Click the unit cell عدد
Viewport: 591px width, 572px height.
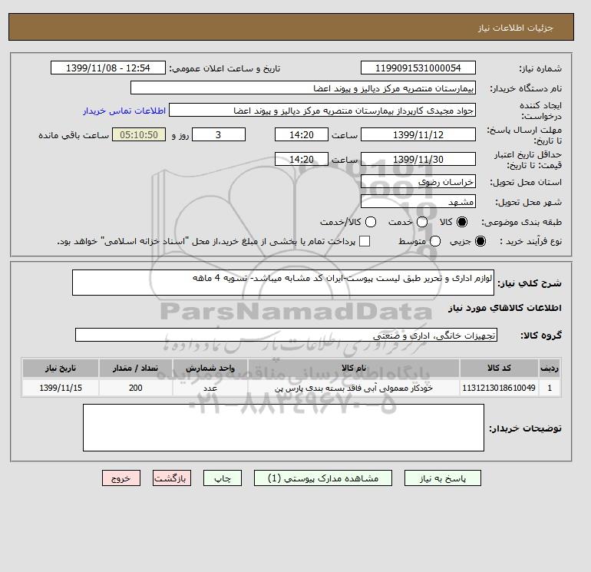(210, 388)
